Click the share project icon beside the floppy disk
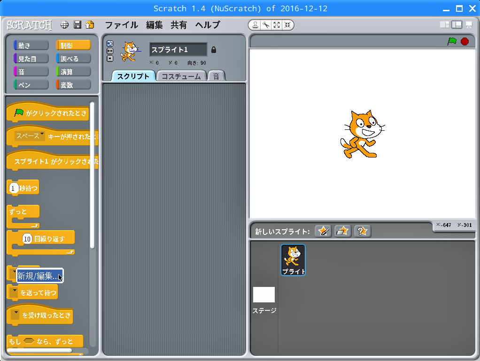480x361 pixels. pyautogui.click(x=90, y=25)
